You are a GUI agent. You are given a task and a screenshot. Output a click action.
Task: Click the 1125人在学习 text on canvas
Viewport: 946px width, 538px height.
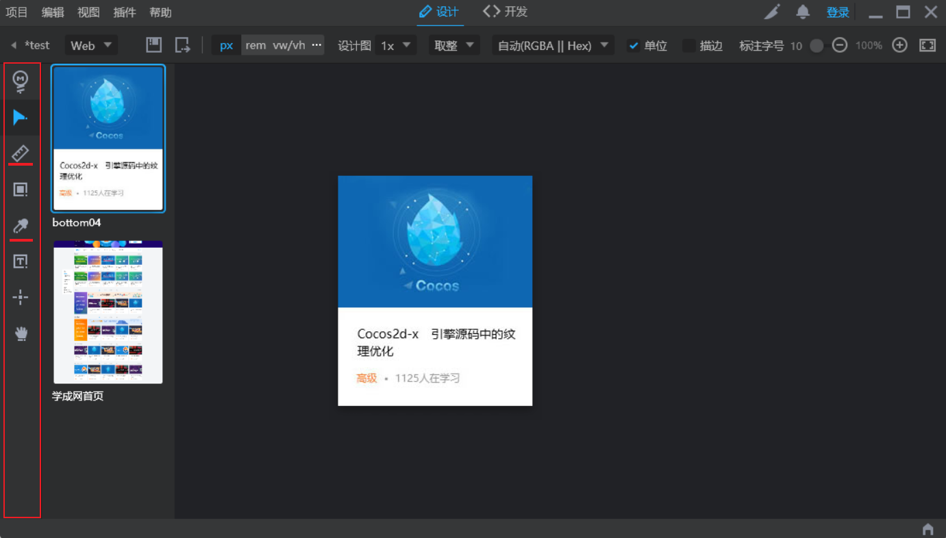click(x=427, y=378)
